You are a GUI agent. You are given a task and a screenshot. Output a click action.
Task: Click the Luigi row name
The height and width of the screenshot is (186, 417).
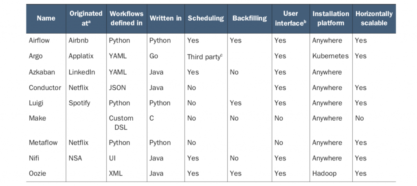36,103
